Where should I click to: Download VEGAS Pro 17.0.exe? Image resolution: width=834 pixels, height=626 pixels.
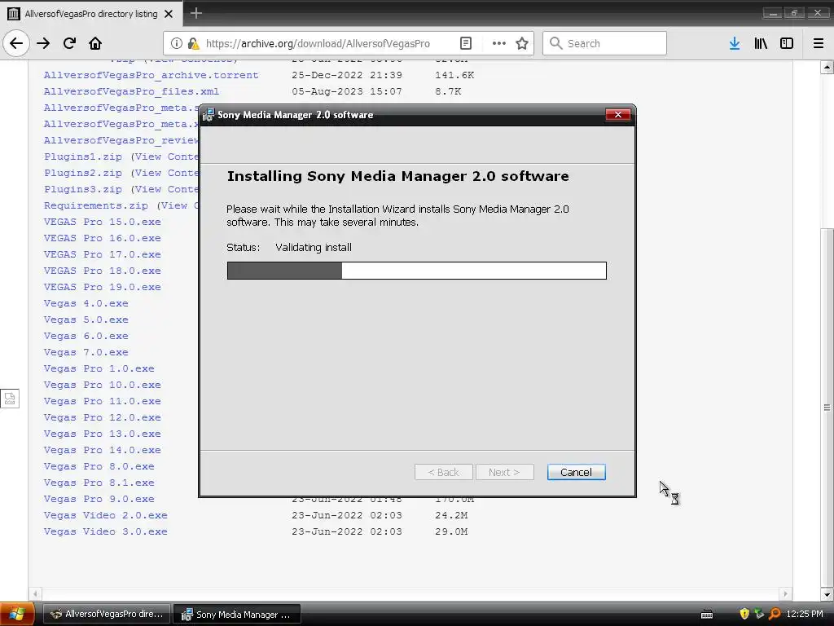(102, 254)
